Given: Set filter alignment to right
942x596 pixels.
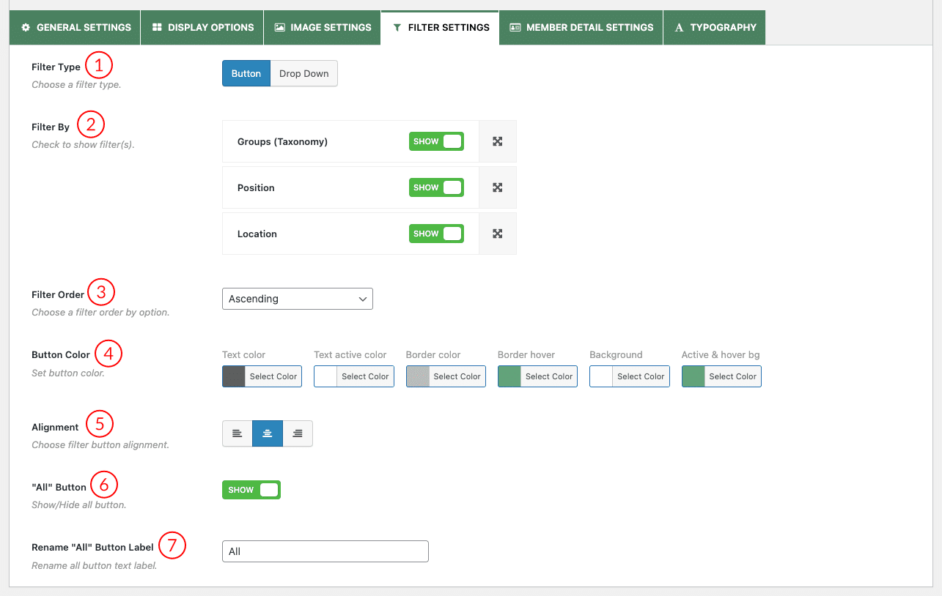Looking at the screenshot, I should [298, 433].
